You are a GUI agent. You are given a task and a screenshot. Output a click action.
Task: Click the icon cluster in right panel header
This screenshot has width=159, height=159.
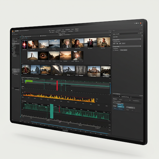click(140, 33)
